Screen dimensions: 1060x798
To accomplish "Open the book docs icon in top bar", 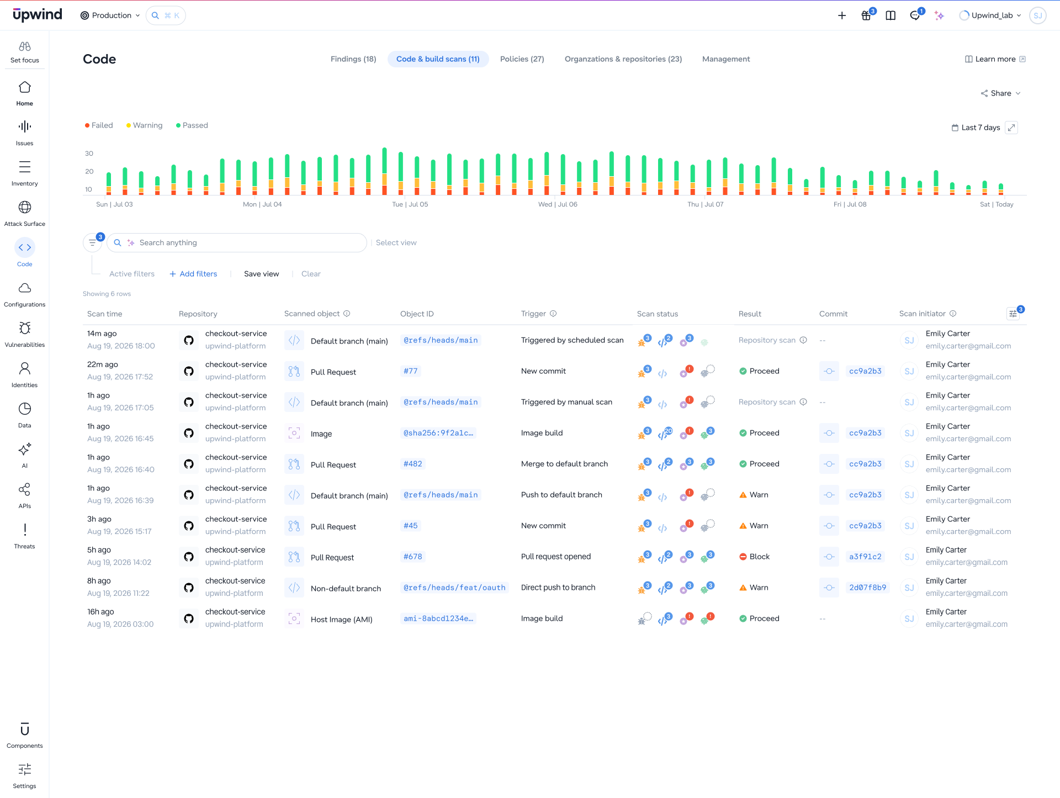I will click(891, 15).
